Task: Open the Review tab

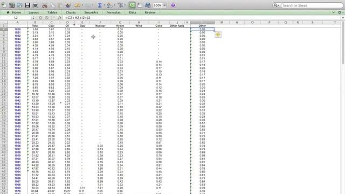Action: [150, 12]
